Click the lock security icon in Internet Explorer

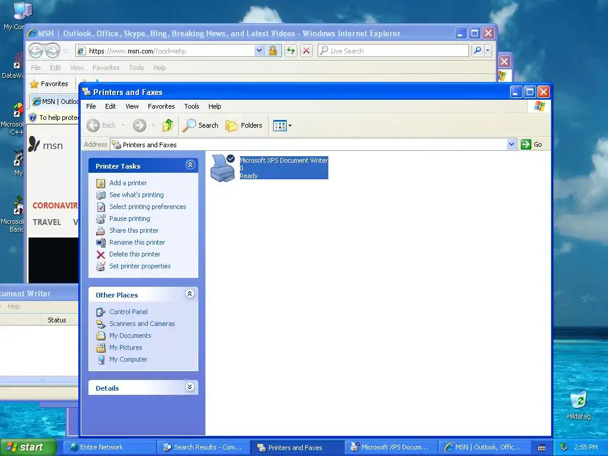(x=273, y=50)
